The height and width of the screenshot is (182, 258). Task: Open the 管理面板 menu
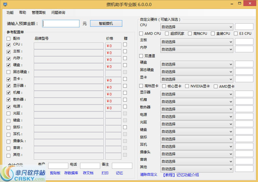coord(39,13)
